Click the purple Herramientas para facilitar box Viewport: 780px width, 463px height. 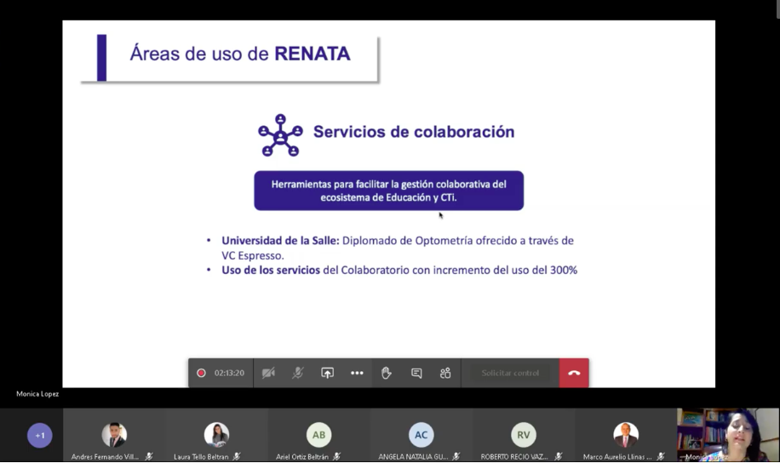click(x=389, y=191)
